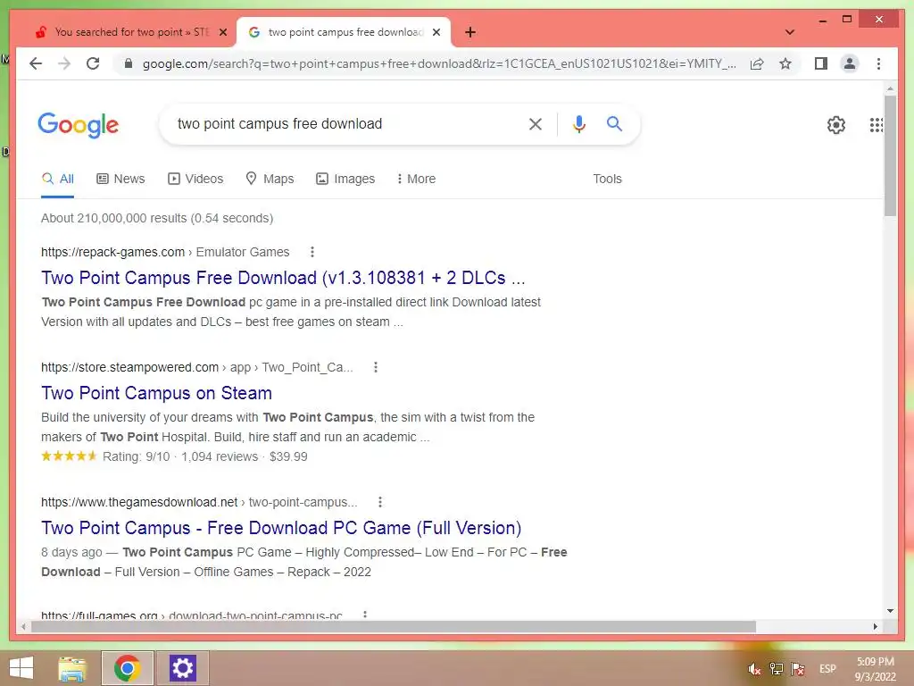Submit search with the magnifier icon
914x686 pixels.
pos(614,123)
